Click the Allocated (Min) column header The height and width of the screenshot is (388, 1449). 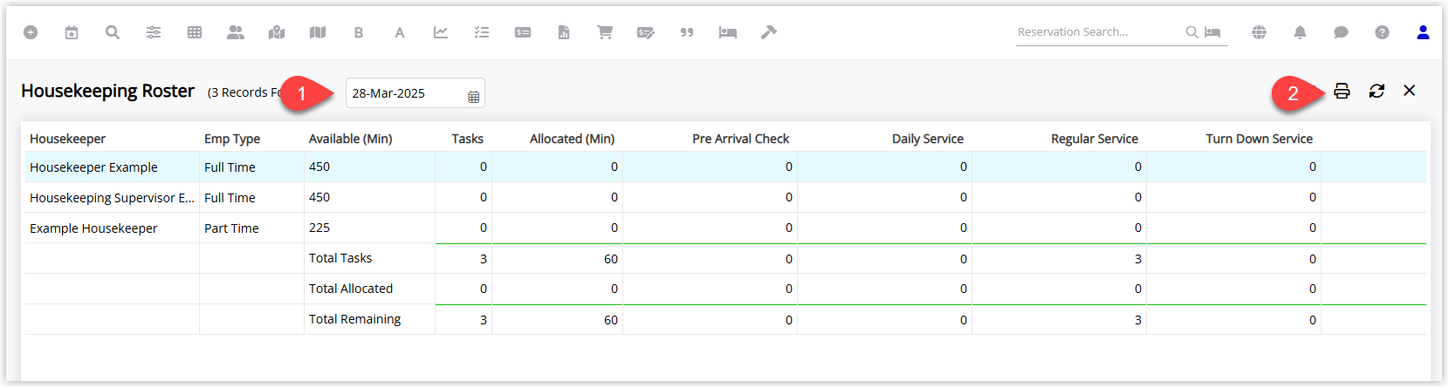[572, 139]
